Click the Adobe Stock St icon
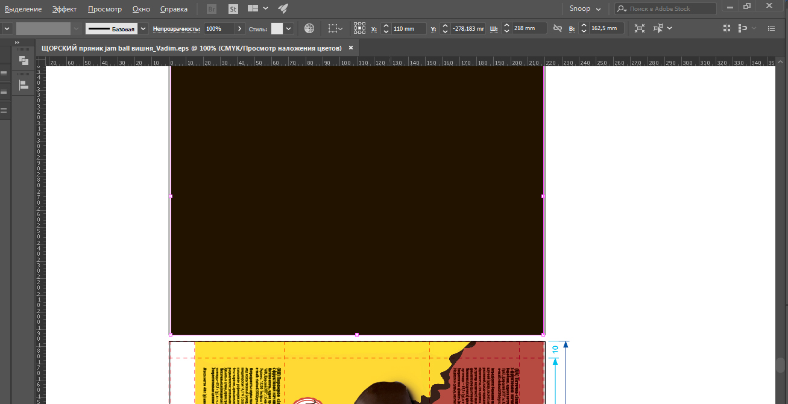Screen dimensions: 788x404 [x=233, y=9]
